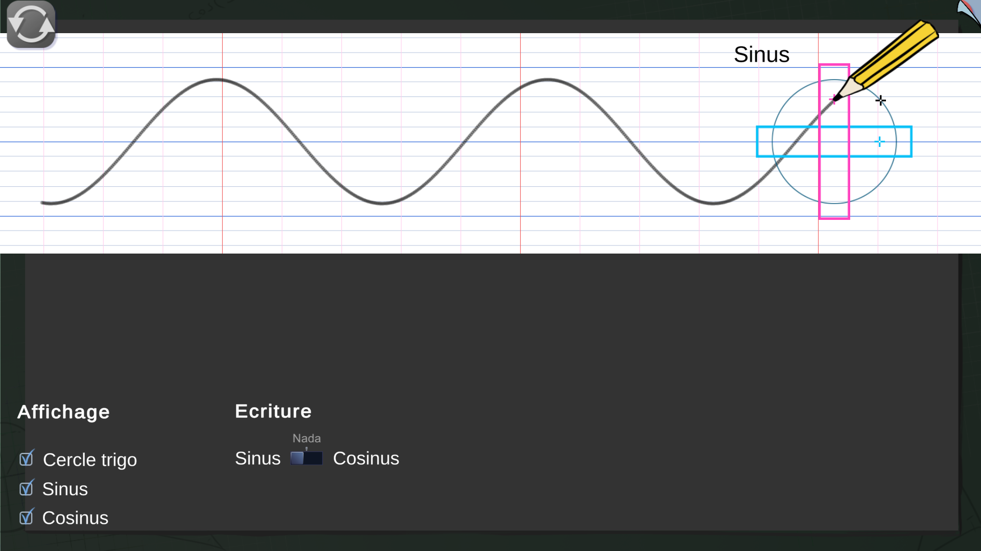Viewport: 981px width, 551px height.
Task: Click the black cross marker on the circle
Action: (880, 101)
